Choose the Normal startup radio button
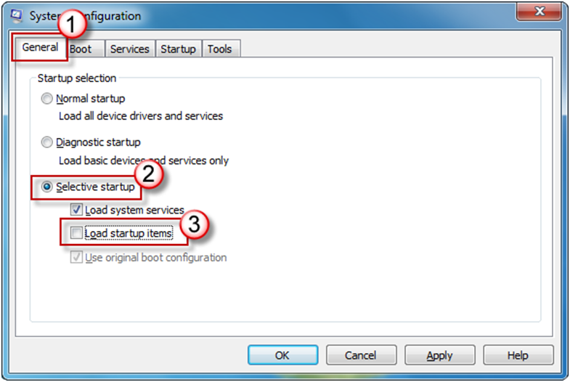570x382 pixels. [47, 99]
